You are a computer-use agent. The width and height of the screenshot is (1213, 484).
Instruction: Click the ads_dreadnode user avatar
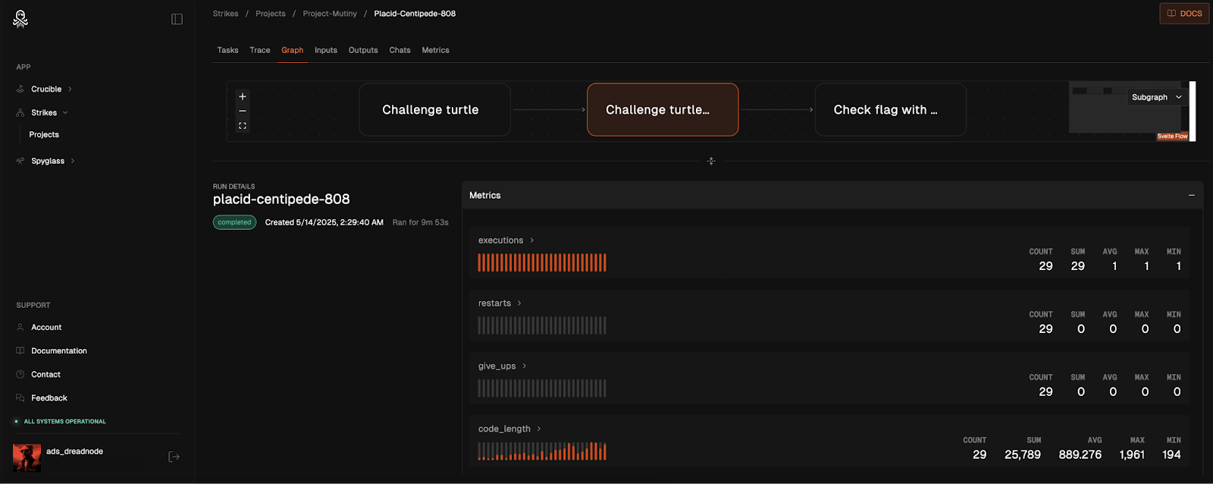coord(27,457)
